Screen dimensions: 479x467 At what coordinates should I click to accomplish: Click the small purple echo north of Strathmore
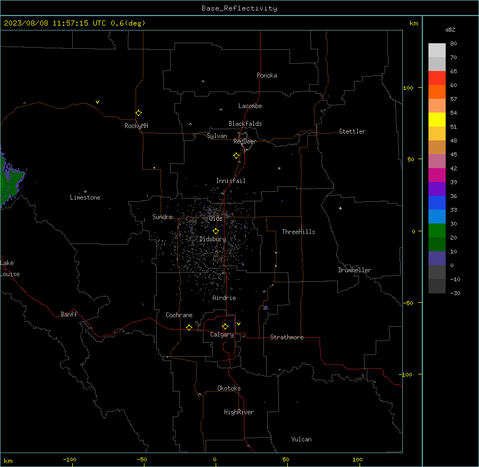pyautogui.click(x=266, y=308)
